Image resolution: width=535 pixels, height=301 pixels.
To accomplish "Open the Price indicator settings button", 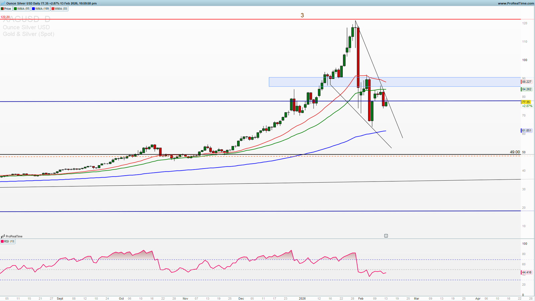I will (6, 9).
